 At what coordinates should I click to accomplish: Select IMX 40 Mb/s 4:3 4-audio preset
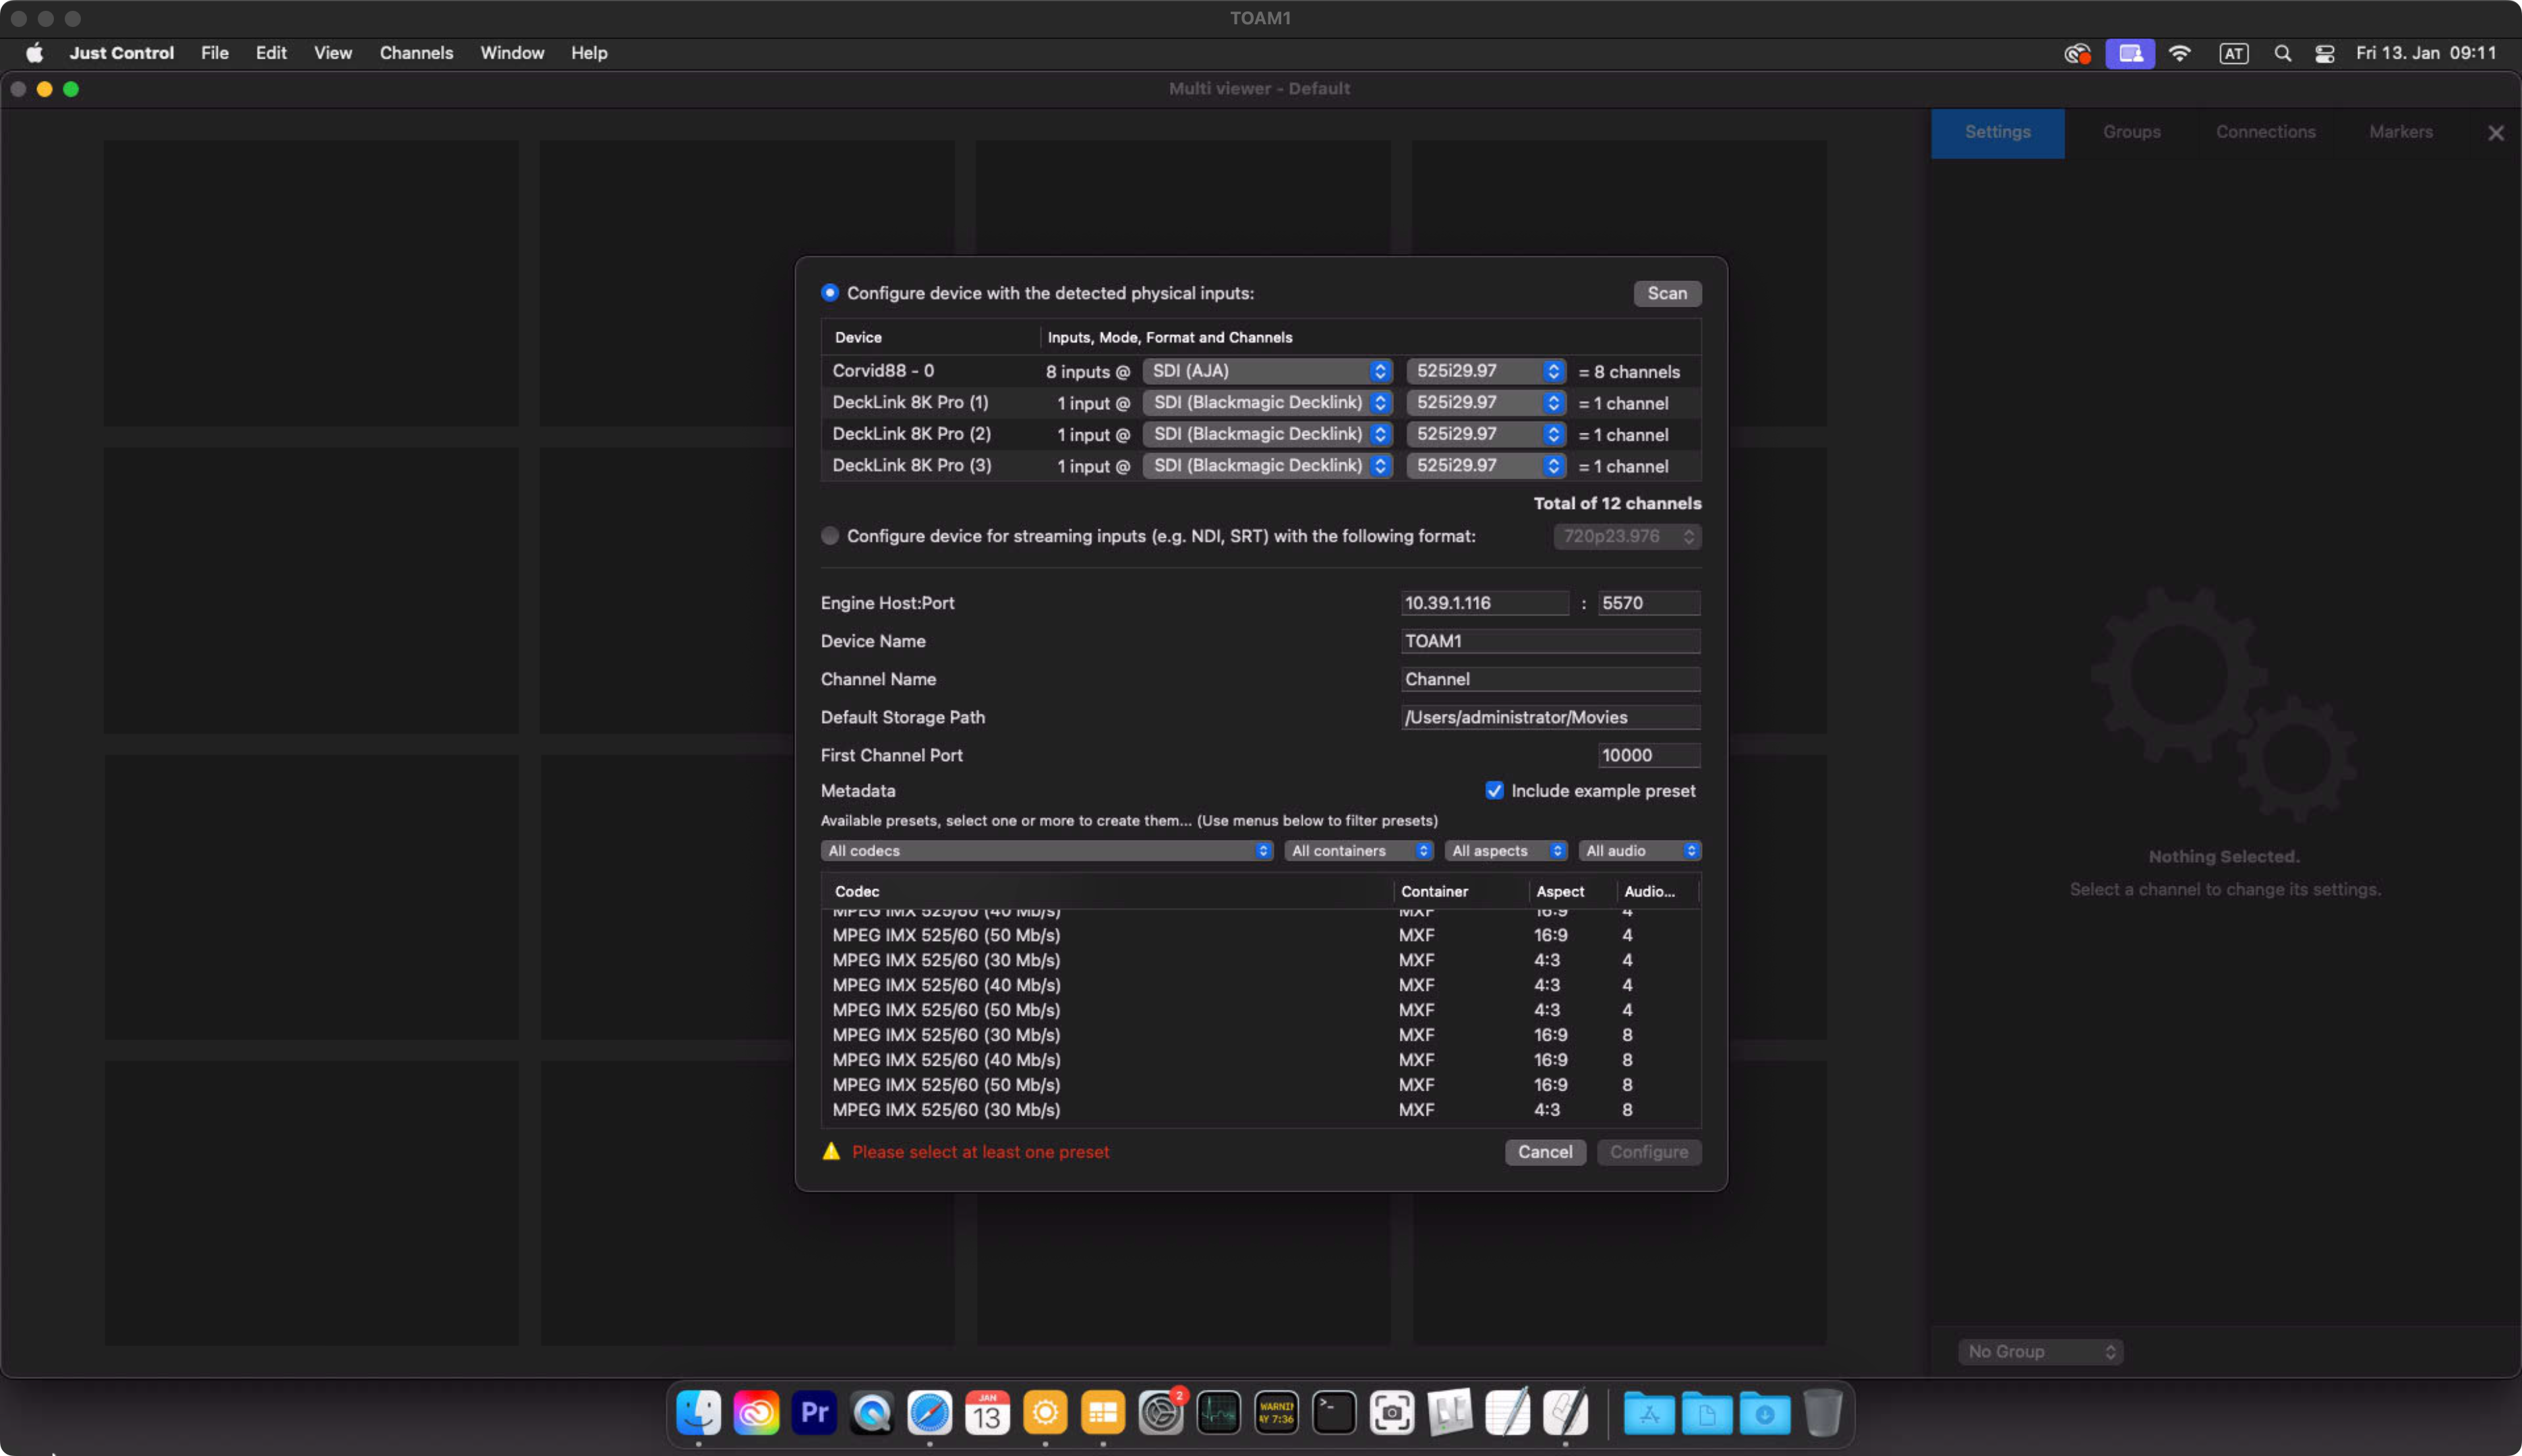[x=1260, y=985]
